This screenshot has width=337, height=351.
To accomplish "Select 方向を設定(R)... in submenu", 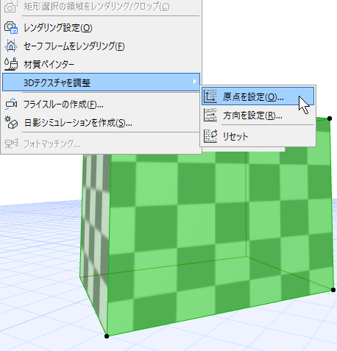I will (258, 116).
